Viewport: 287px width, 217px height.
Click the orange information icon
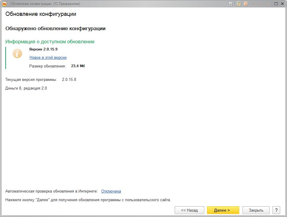[17, 53]
